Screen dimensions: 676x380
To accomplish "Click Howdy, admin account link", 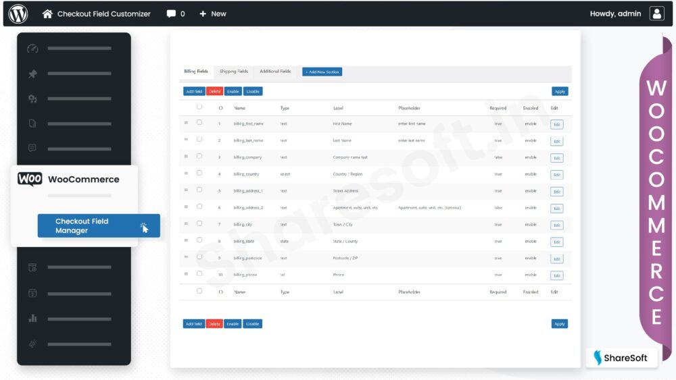I will 615,13.
